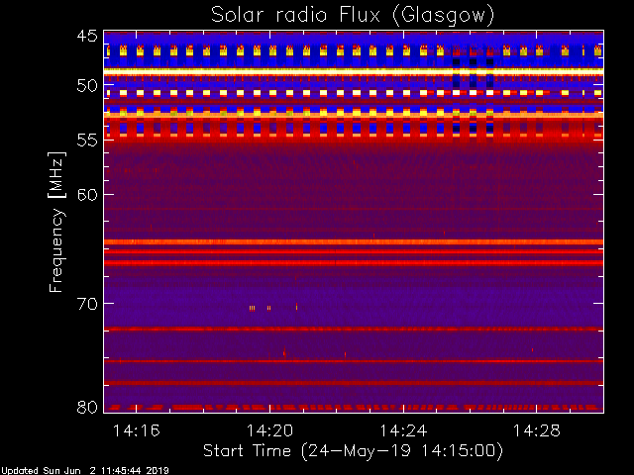This screenshot has width=634, height=475.
Task: Click the thin red line near 72 MHz
Action: click(x=352, y=329)
